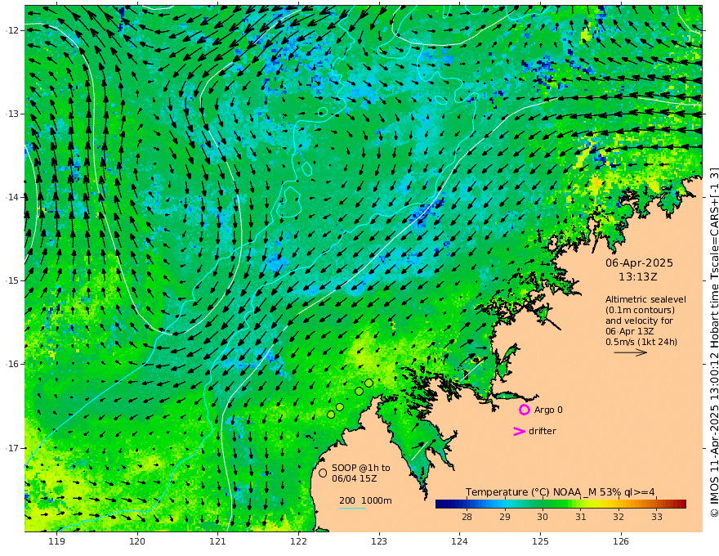Click the color bar tick label 29

(x=504, y=517)
